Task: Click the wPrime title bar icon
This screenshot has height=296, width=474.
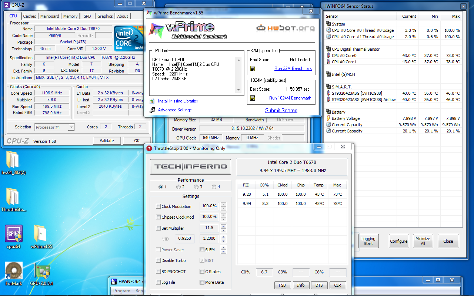Action: point(149,13)
